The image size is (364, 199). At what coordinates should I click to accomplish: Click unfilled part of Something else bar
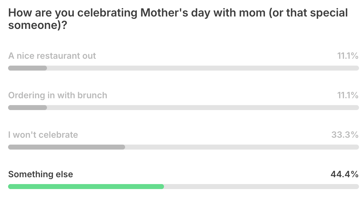pyautogui.click(x=261, y=187)
